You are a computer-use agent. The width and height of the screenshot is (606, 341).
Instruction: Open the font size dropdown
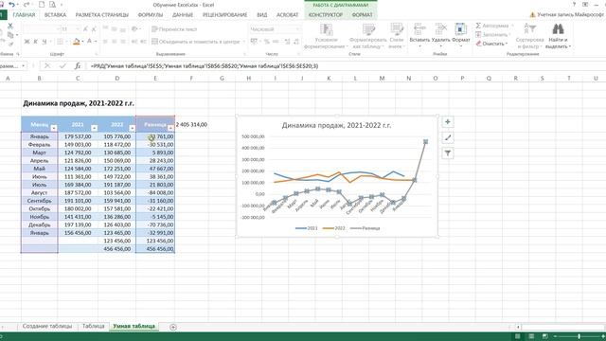[x=78, y=29]
